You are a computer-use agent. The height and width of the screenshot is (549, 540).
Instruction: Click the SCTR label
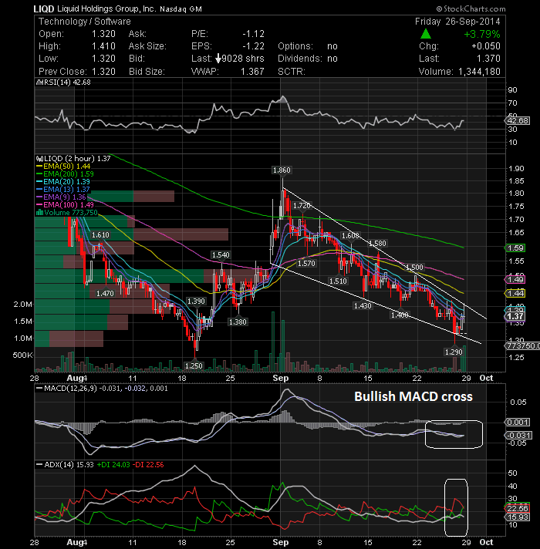coord(292,72)
